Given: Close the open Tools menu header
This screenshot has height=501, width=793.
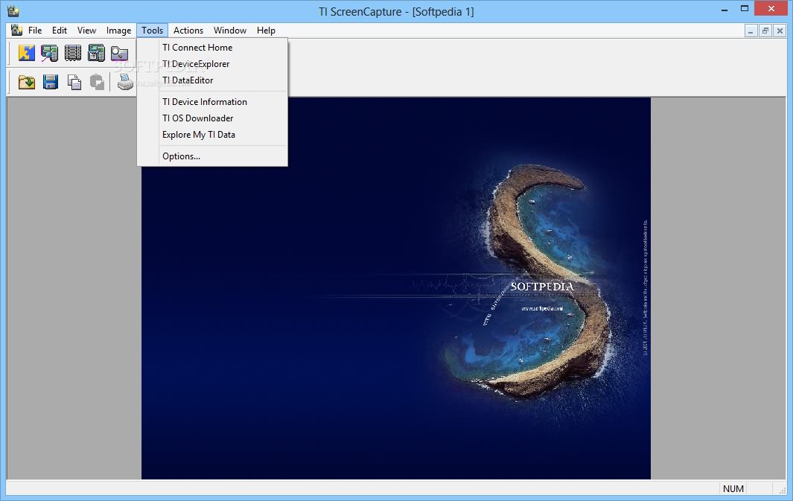Looking at the screenshot, I should click(x=152, y=31).
